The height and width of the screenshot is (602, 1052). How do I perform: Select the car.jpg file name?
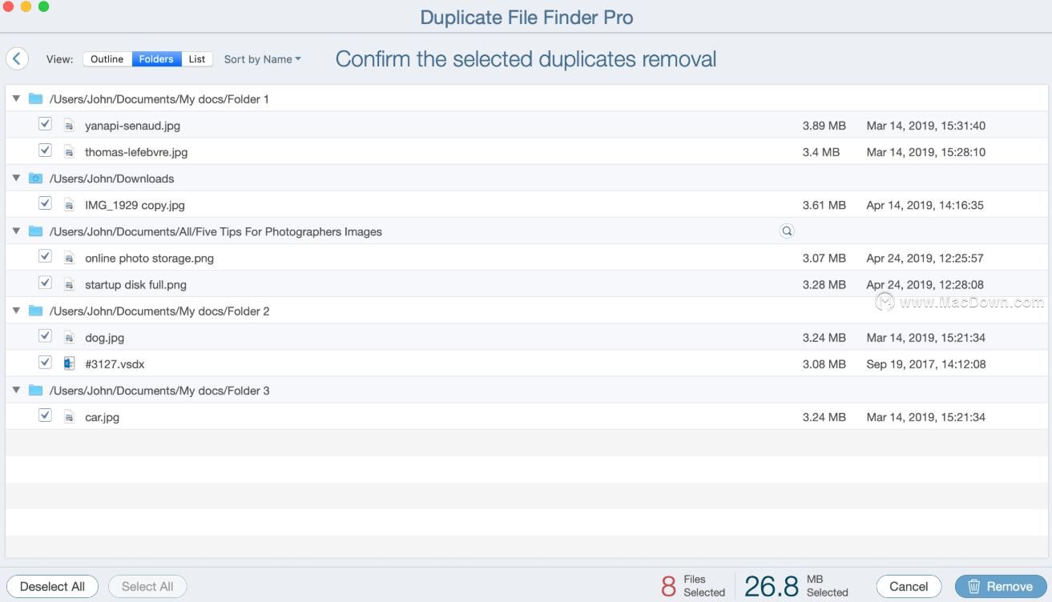click(x=102, y=416)
